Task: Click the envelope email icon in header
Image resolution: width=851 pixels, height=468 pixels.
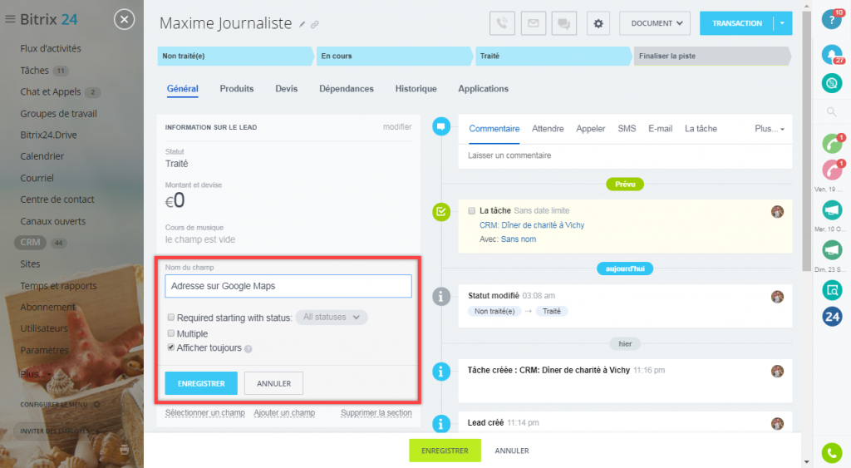Action: 534,23
